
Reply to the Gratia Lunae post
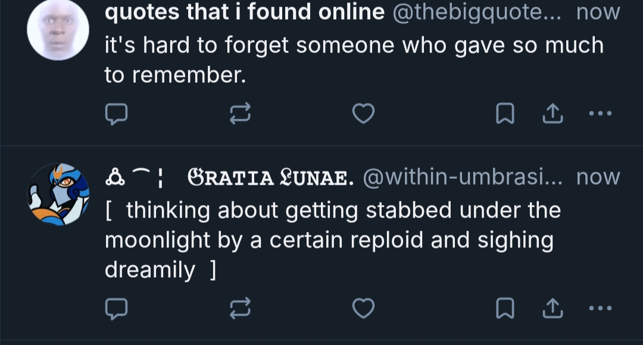[116, 308]
